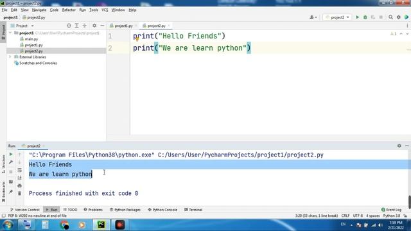The image size is (411, 231).
Task: Open the Problems tool window
Action: [93, 210]
